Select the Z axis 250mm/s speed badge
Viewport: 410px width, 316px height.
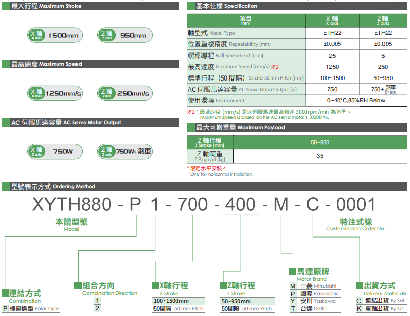coord(125,93)
